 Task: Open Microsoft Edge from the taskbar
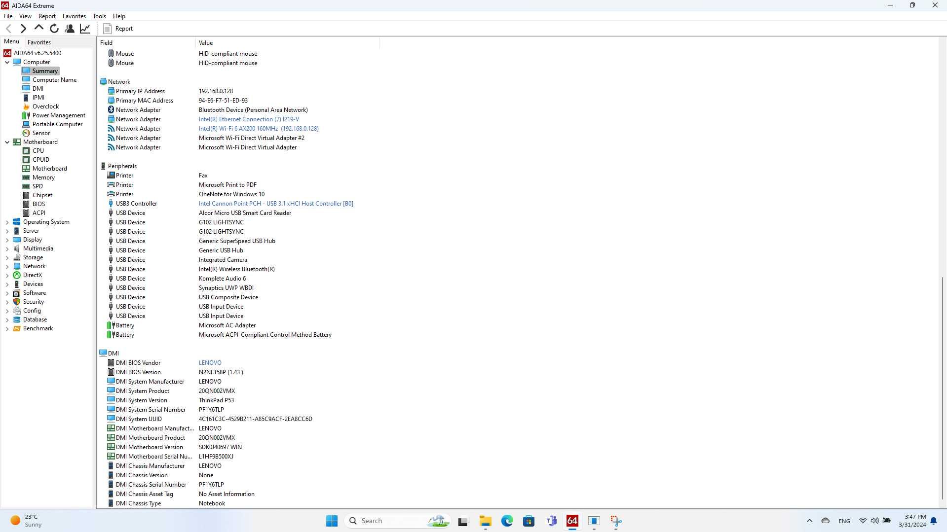507,521
